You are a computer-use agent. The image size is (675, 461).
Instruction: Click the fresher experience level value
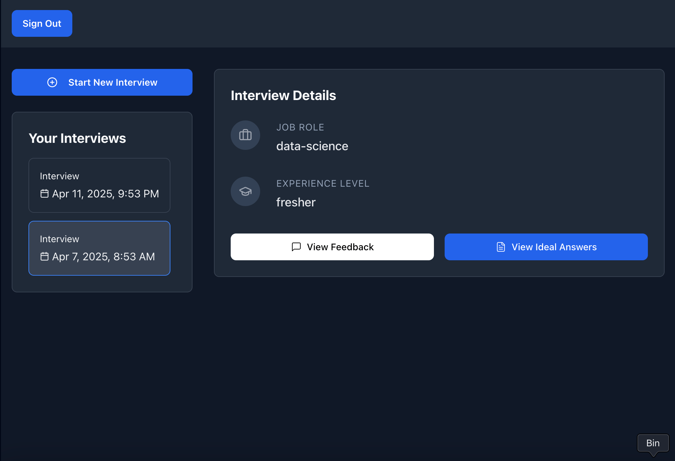click(296, 202)
